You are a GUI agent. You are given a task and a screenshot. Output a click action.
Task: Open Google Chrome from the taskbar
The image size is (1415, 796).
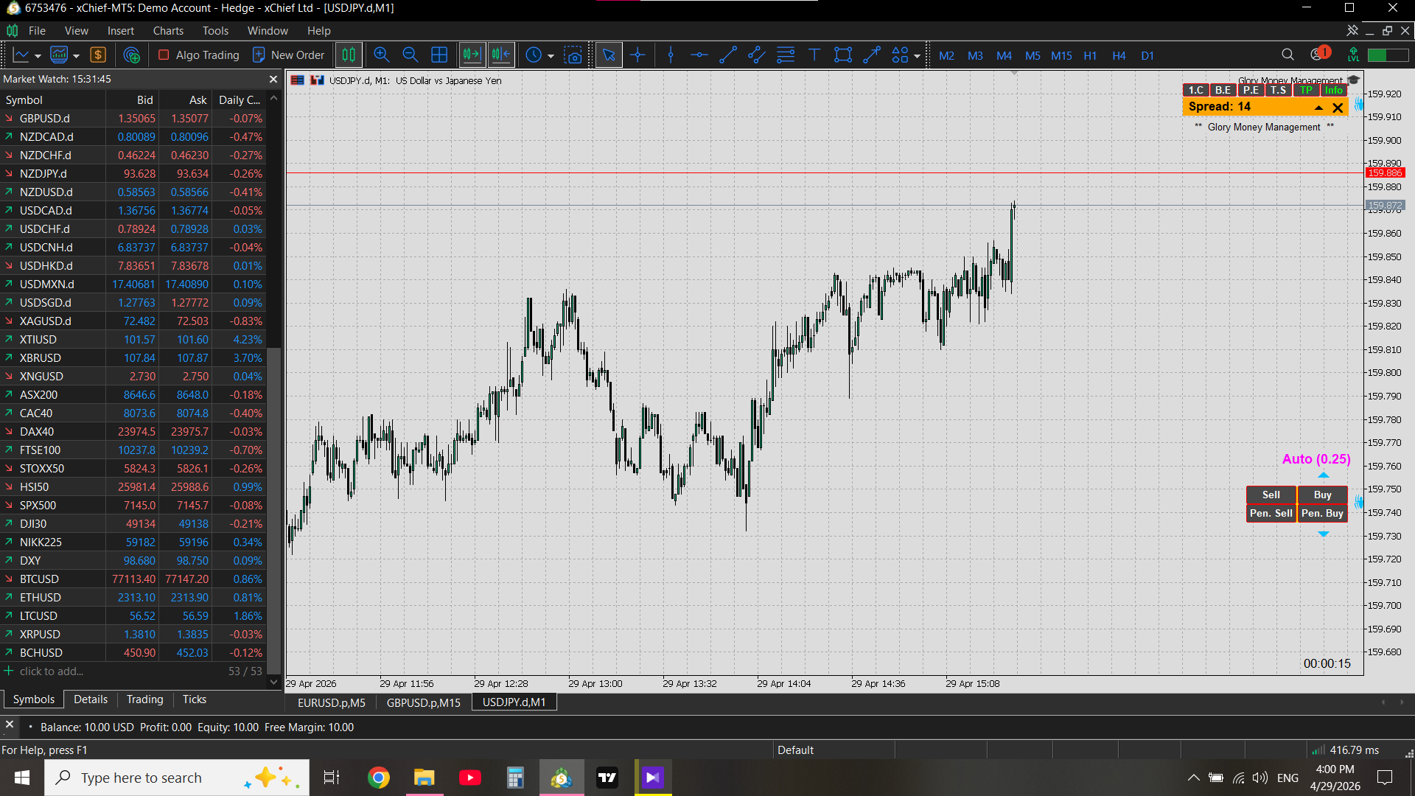click(x=379, y=778)
